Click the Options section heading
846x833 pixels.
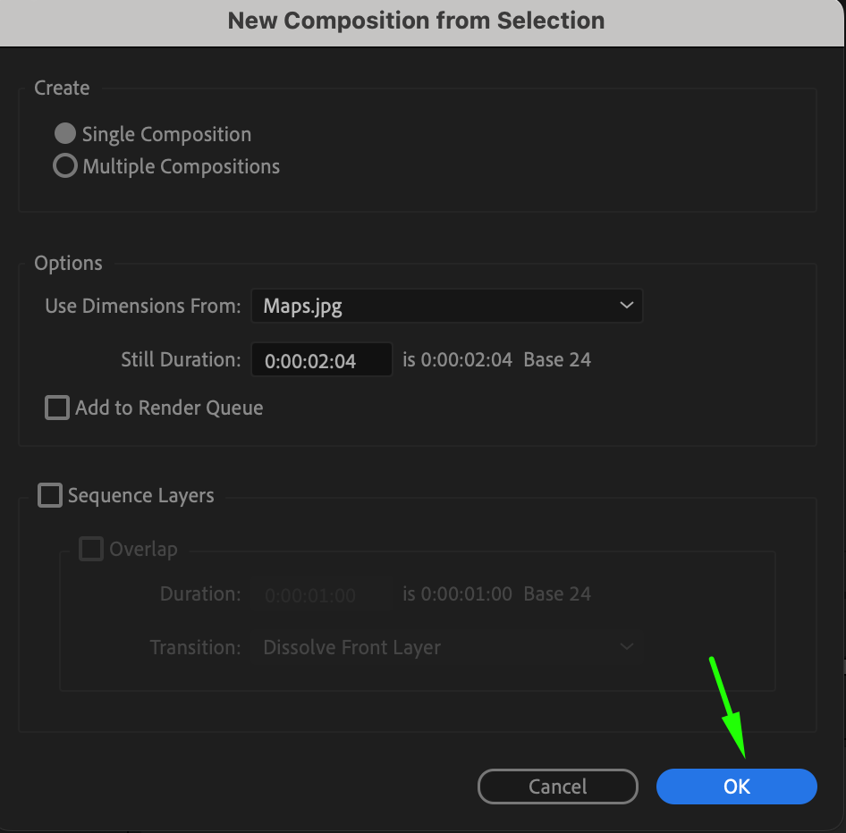coord(68,264)
